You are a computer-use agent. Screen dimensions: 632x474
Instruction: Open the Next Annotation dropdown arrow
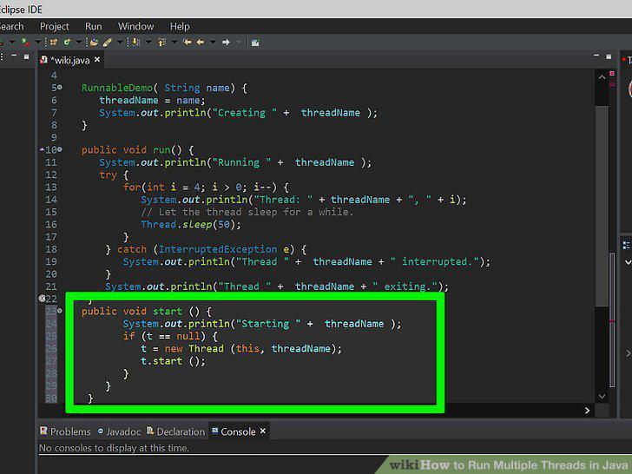click(x=148, y=42)
